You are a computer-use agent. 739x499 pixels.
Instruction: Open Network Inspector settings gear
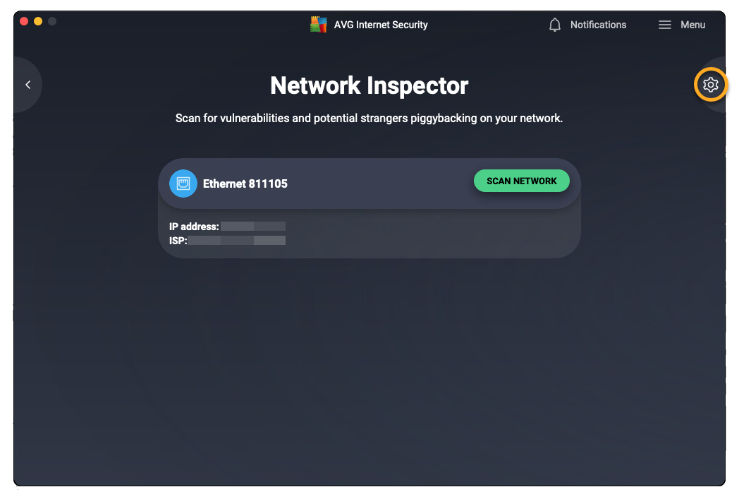coord(711,85)
